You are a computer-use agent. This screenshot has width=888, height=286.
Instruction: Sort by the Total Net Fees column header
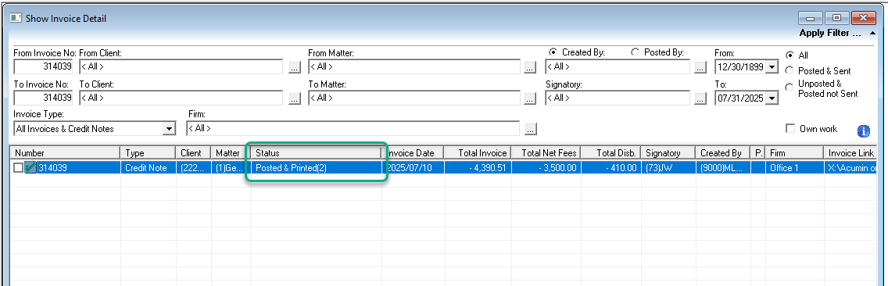(546, 153)
